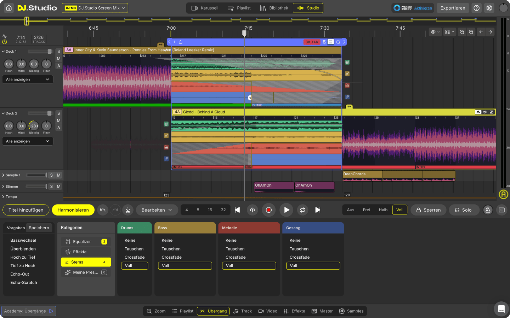Solo Deck 1 with S button
The height and width of the screenshot is (318, 510).
click(x=59, y=52)
